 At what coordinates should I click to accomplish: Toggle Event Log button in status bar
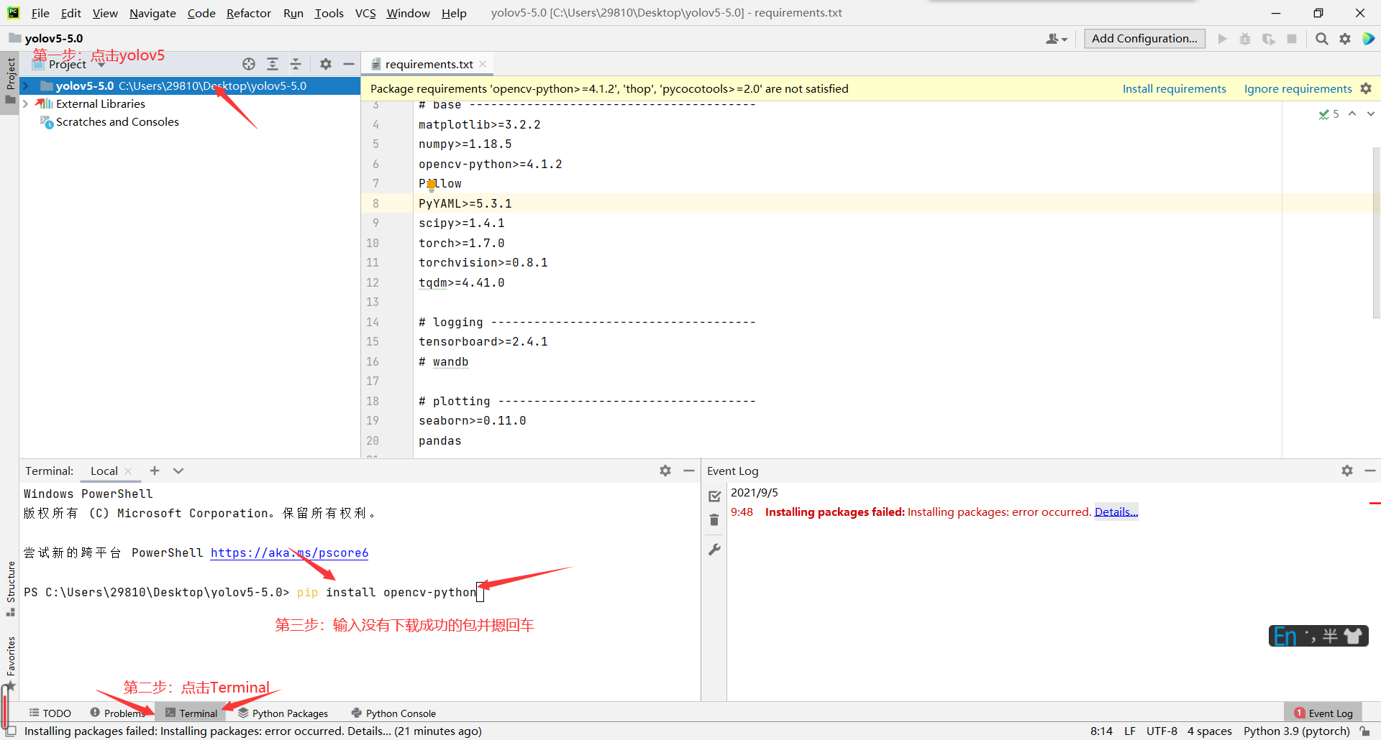pyautogui.click(x=1323, y=713)
